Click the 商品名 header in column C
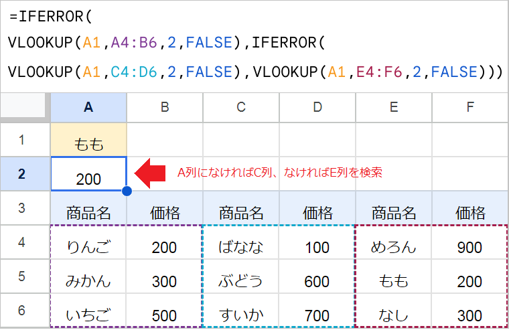Viewport: 509px width, 330px height. [241, 208]
